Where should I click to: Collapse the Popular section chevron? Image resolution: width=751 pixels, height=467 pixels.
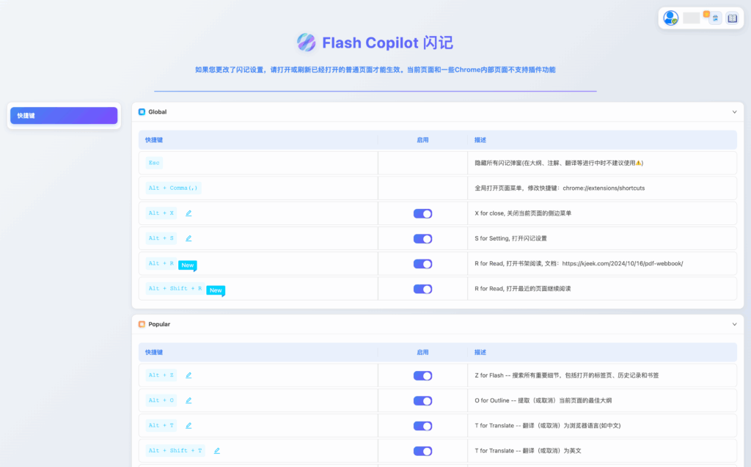[x=734, y=324]
